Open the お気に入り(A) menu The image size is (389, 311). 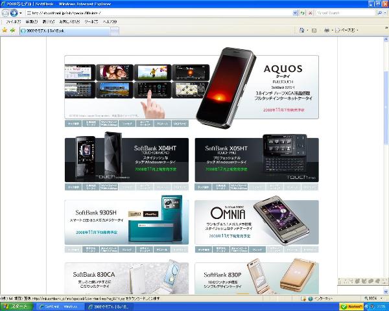tap(69, 22)
